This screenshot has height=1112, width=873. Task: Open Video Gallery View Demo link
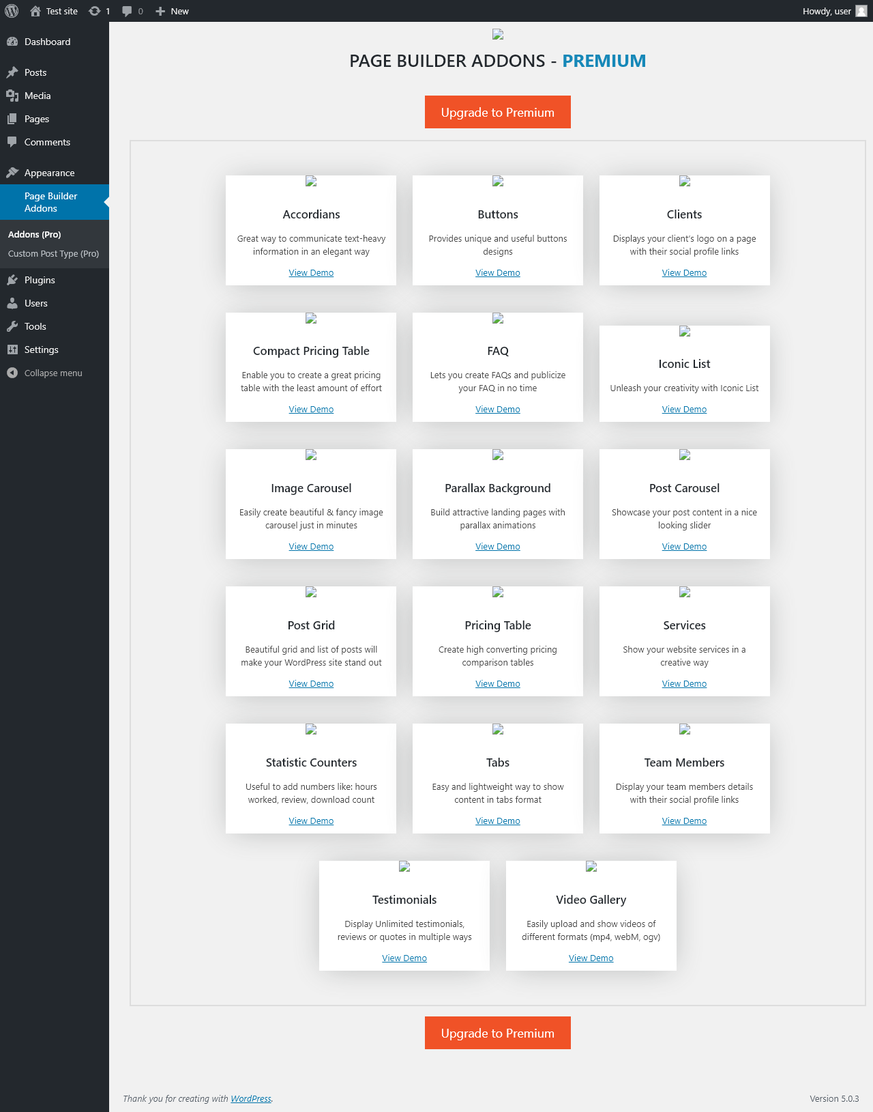click(591, 958)
